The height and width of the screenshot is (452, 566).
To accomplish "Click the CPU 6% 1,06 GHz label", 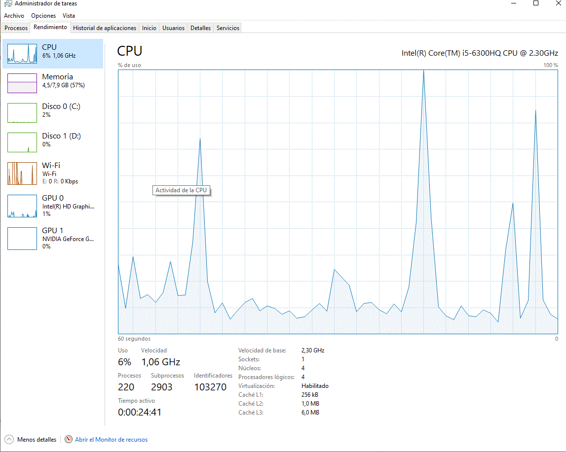I will click(59, 56).
